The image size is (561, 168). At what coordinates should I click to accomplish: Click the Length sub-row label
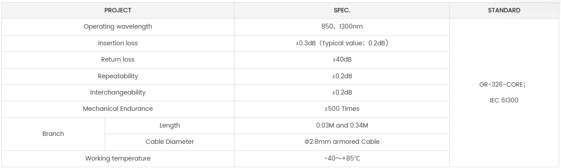tap(170, 125)
